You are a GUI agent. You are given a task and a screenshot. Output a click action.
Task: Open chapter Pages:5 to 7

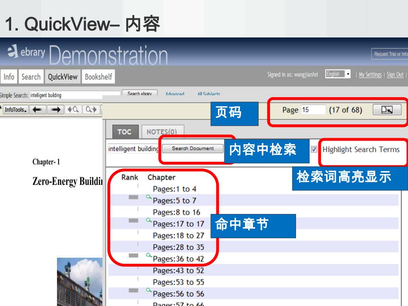[175, 201]
